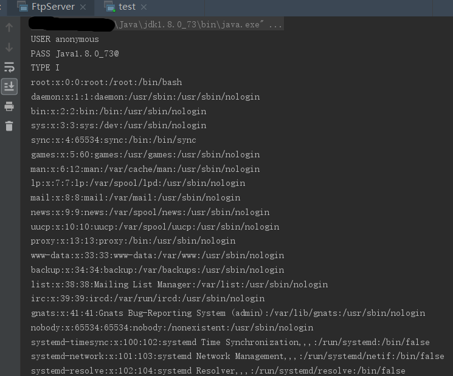Click the www-data passwd entry line
Screen dimensions: 453x376
[x=157, y=255]
